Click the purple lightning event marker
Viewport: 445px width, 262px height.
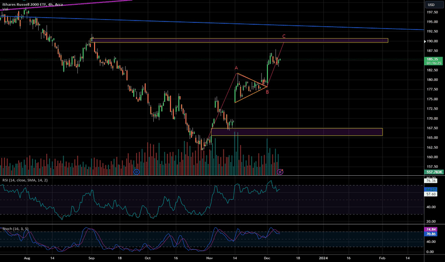tap(280, 172)
